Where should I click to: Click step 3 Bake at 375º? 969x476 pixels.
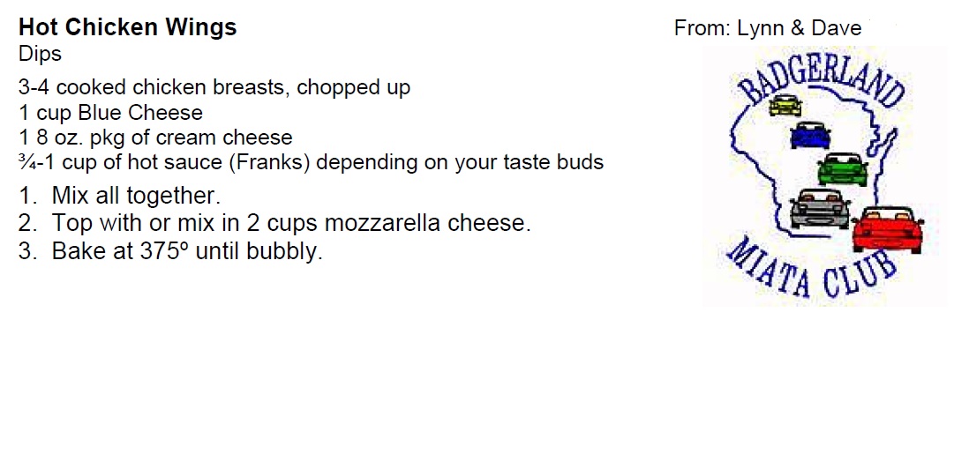tap(171, 251)
